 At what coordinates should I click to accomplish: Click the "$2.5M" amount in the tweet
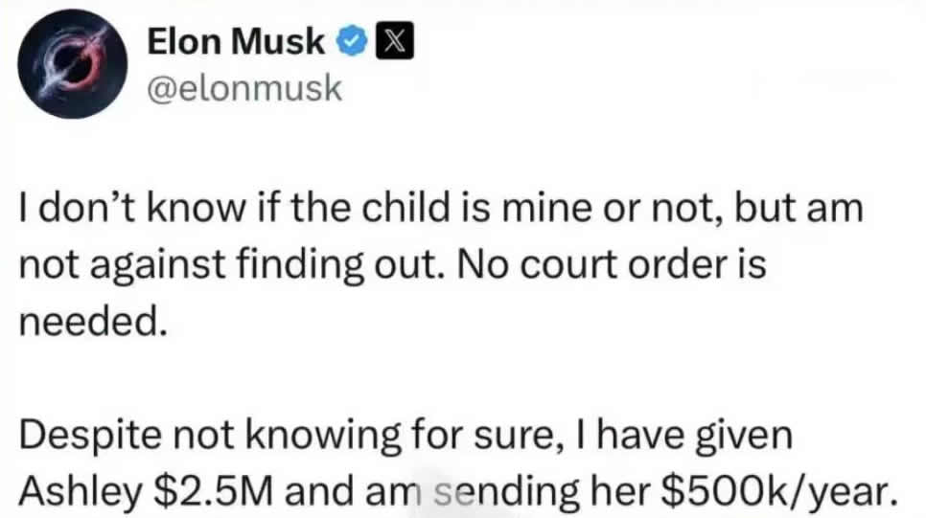pyautogui.click(x=213, y=490)
